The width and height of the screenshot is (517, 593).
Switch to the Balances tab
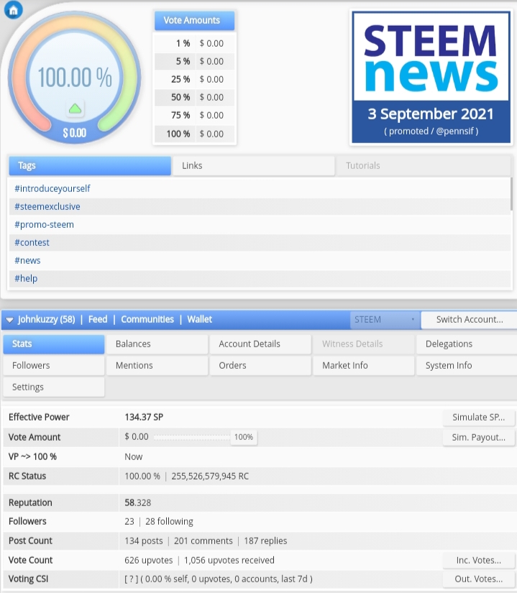pos(157,344)
